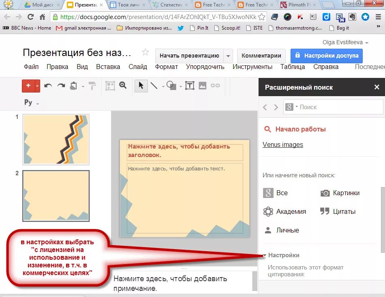Open the Упорядочить menu
The image size is (385, 297).
(x=205, y=67)
